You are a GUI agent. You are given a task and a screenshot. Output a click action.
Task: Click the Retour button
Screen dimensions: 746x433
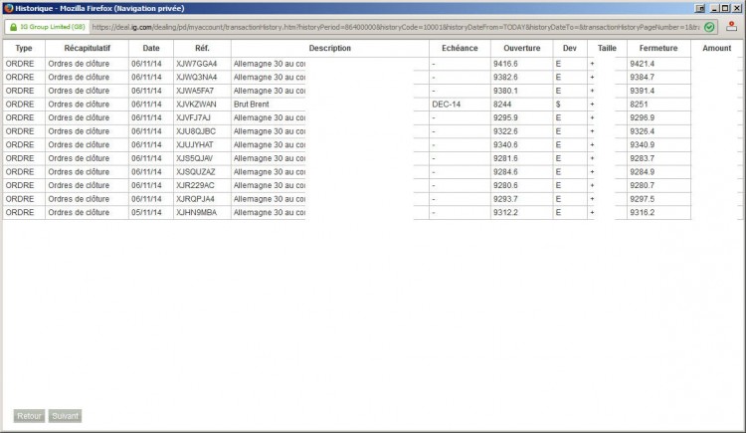pyautogui.click(x=29, y=416)
